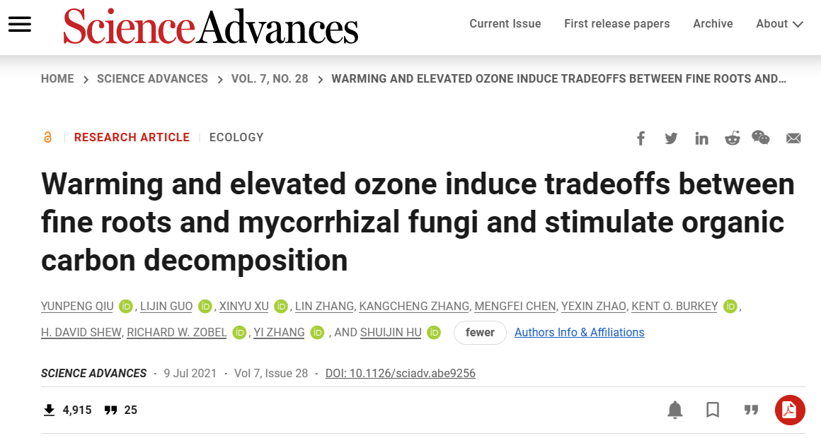
Task: Open the red PDF download button
Action: (x=790, y=410)
